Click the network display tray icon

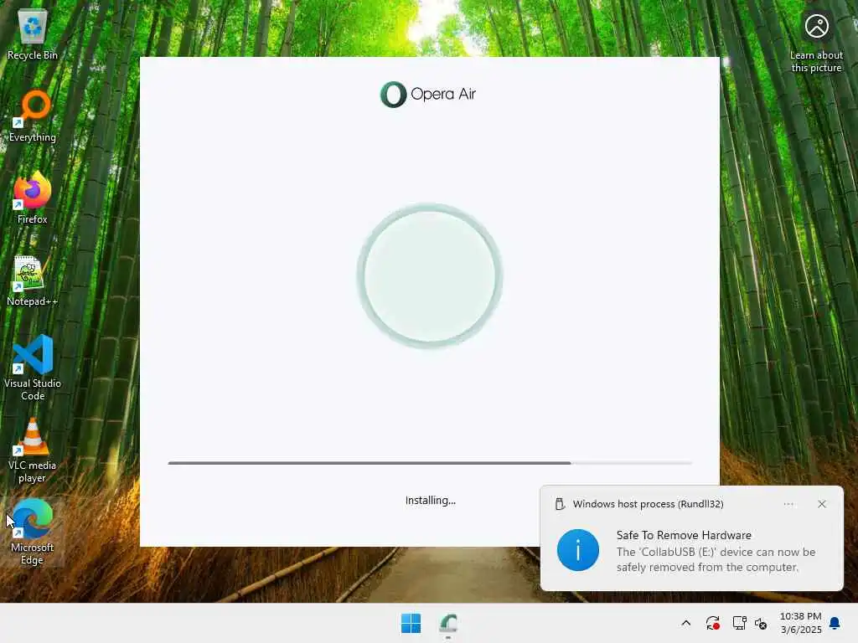pos(739,623)
